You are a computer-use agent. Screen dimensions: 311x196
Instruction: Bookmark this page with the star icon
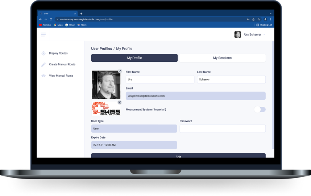tap(258, 19)
